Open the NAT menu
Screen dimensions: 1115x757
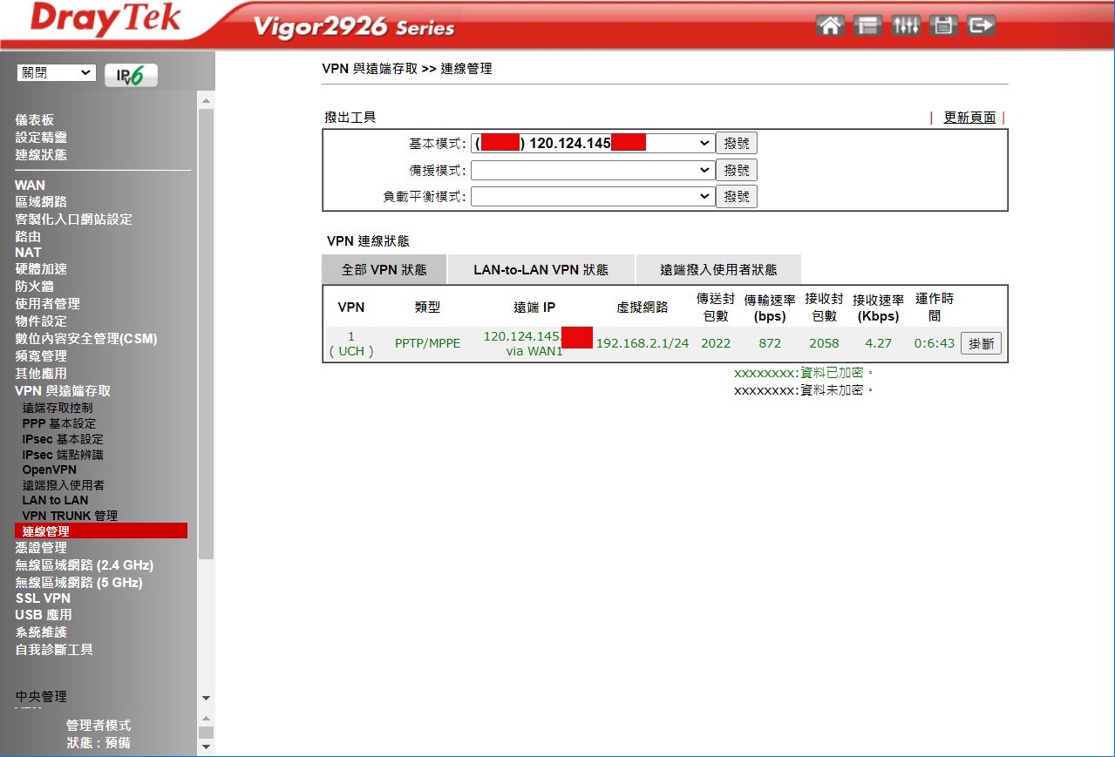tap(28, 253)
